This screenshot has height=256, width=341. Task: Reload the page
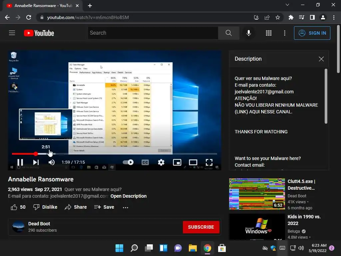point(29,17)
